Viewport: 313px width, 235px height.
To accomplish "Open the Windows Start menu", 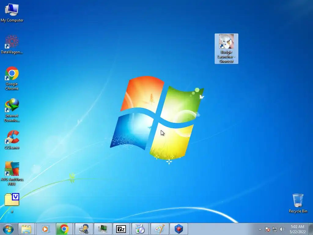I will (x=8, y=229).
